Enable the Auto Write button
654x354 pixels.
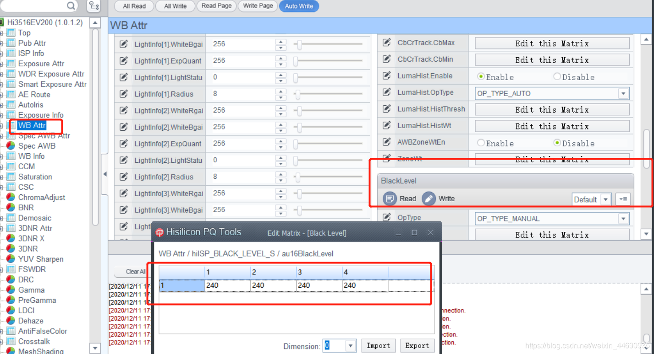tap(299, 6)
